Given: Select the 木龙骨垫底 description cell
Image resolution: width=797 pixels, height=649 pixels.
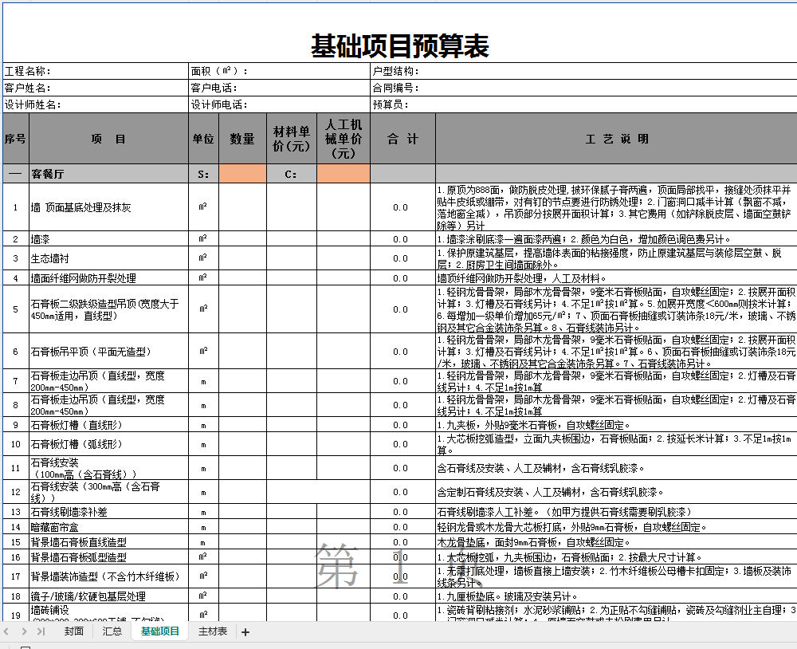Looking at the screenshot, I should (x=616, y=542).
